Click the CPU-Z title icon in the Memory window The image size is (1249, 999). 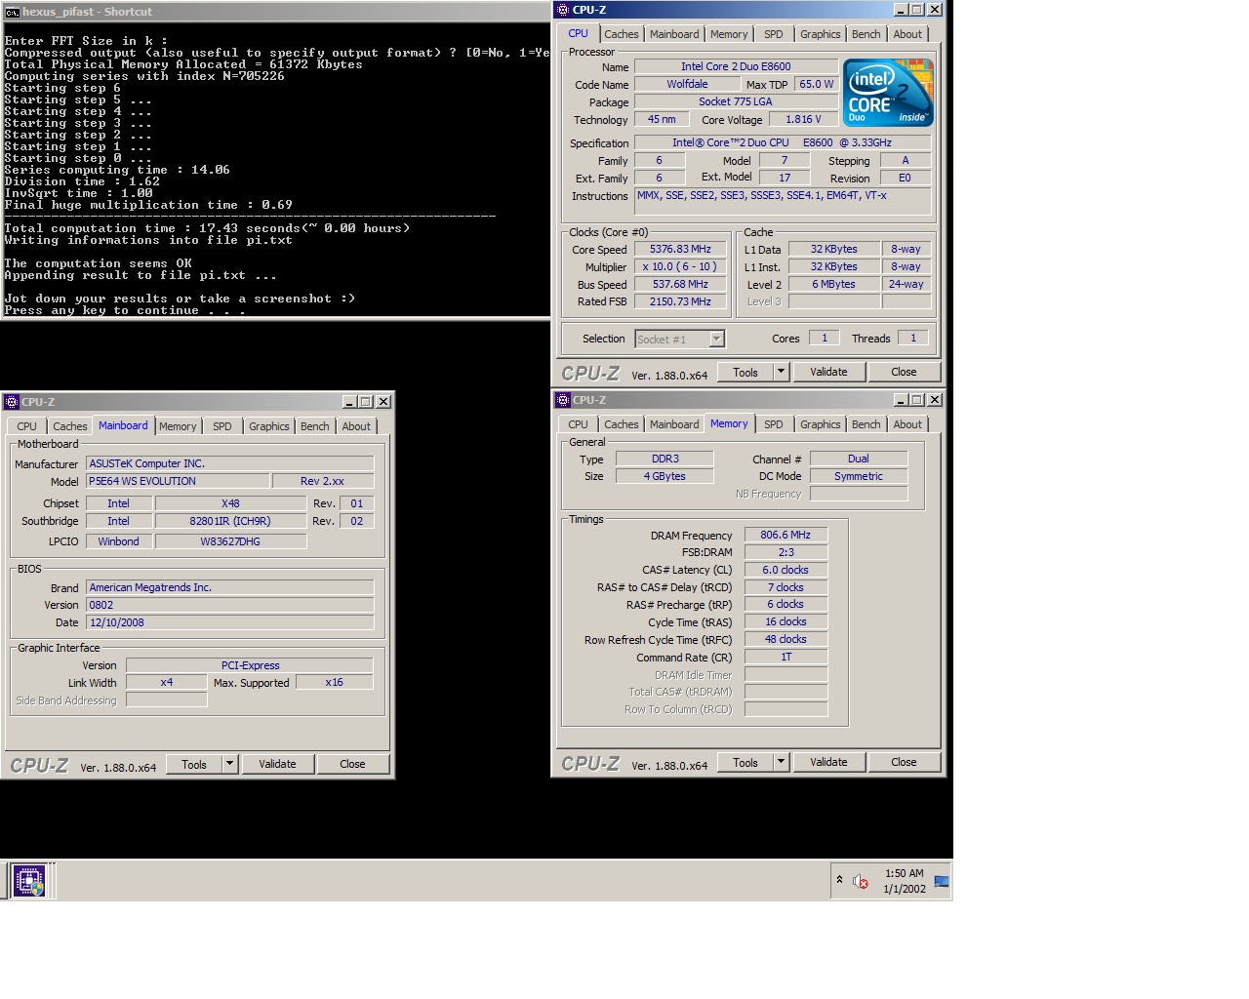pos(563,399)
